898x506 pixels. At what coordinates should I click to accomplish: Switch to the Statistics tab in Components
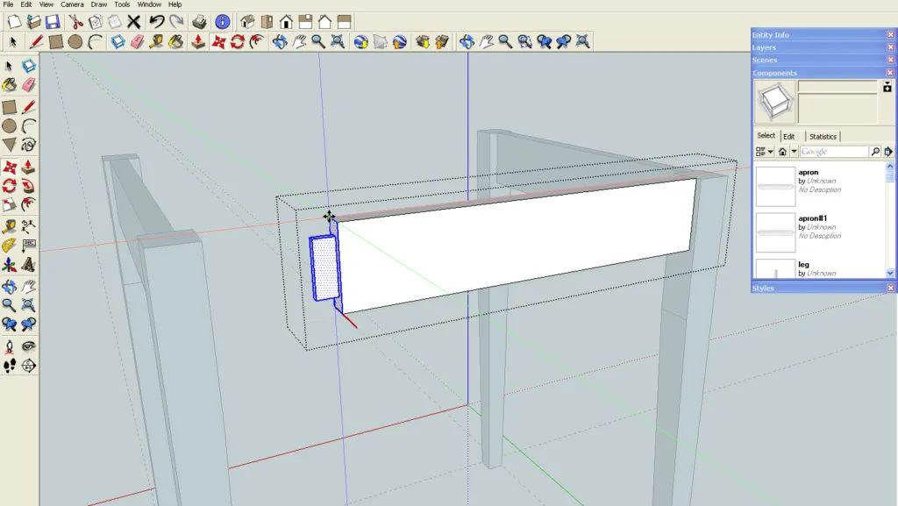click(823, 137)
